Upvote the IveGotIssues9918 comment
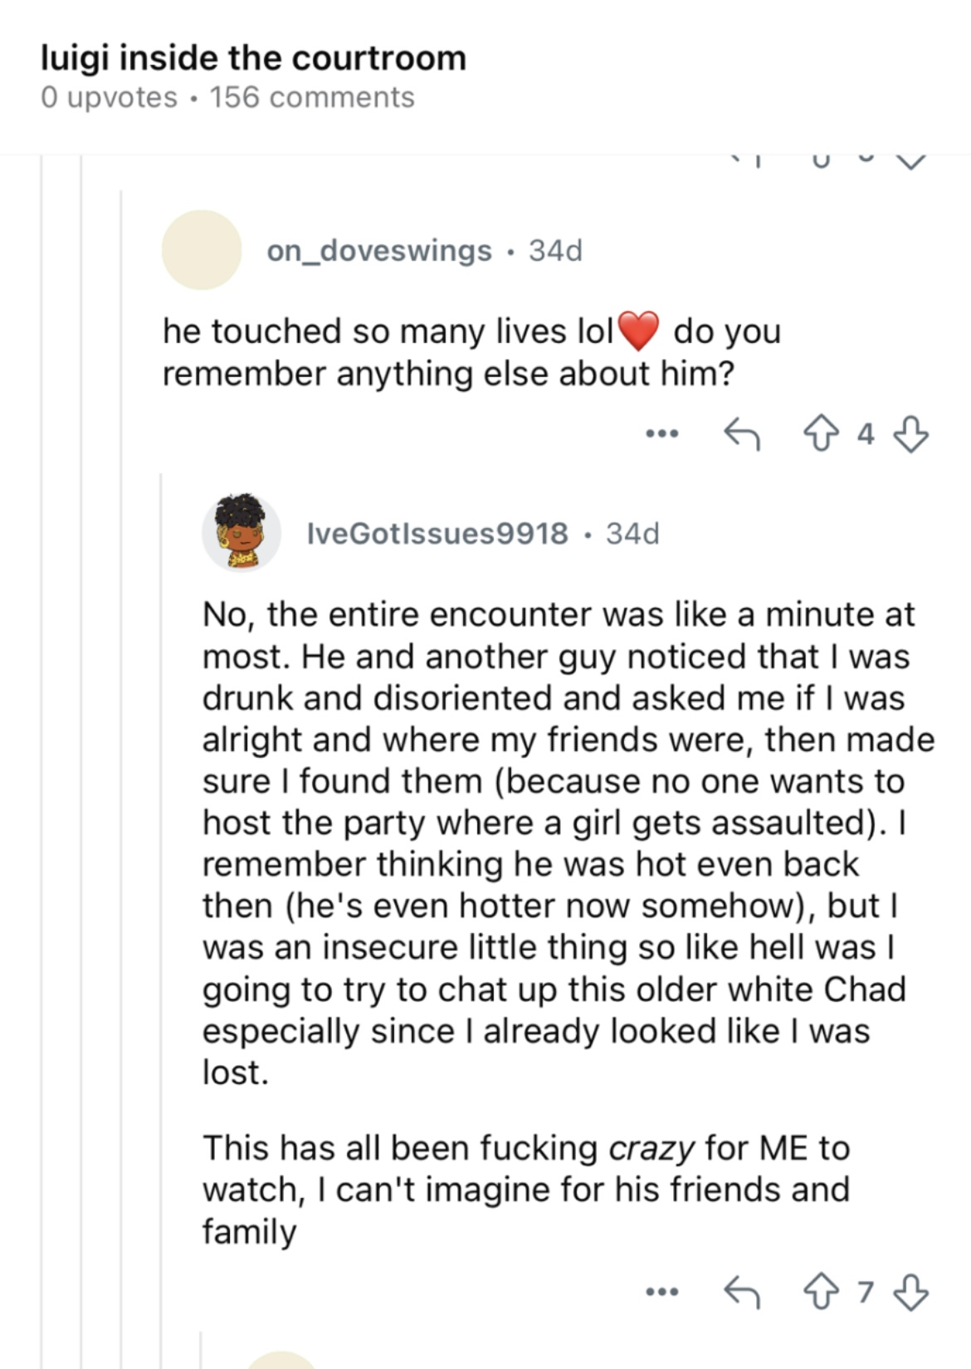Image resolution: width=971 pixels, height=1369 pixels. coord(821,1292)
